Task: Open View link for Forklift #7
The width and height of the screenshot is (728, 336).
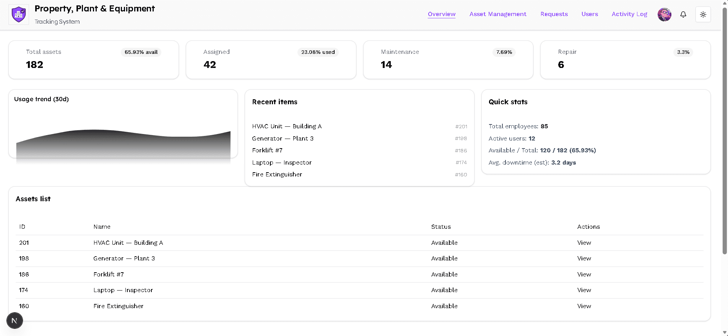Action: (x=584, y=275)
